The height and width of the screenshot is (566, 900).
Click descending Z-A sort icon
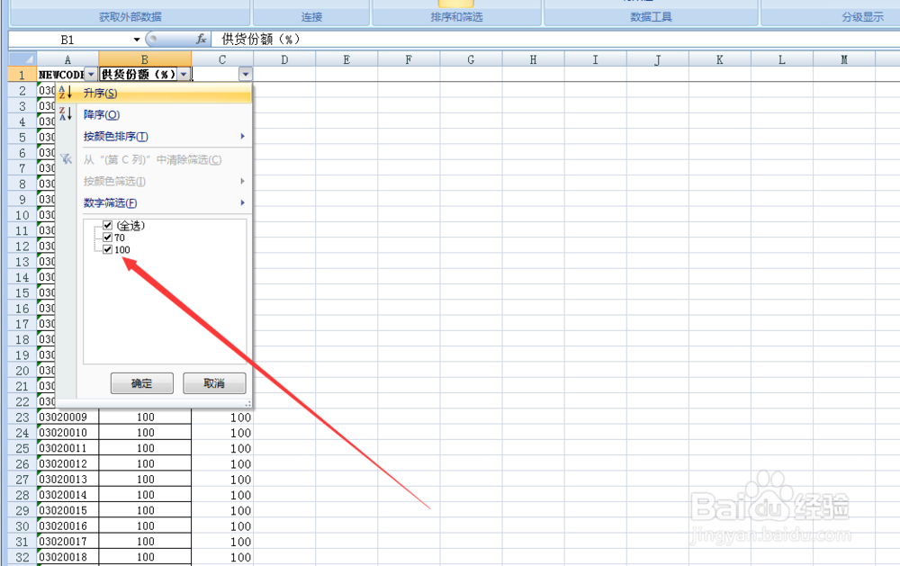[66, 113]
